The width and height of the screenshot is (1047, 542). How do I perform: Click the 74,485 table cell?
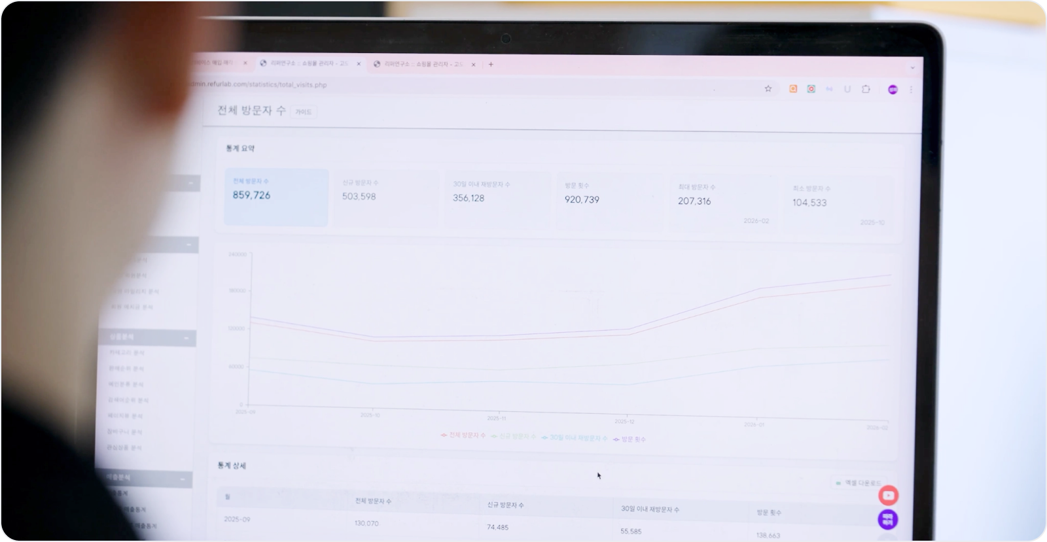tap(497, 527)
